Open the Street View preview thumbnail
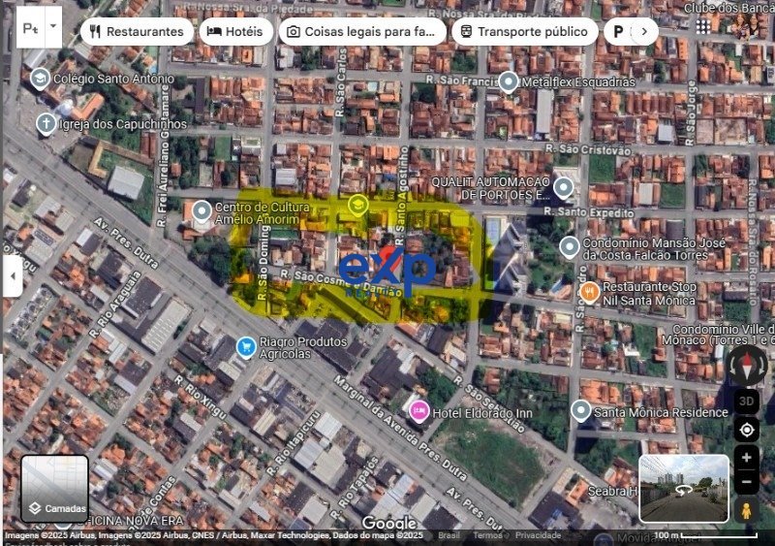Viewport: 775px width, 546px height. tap(684, 489)
